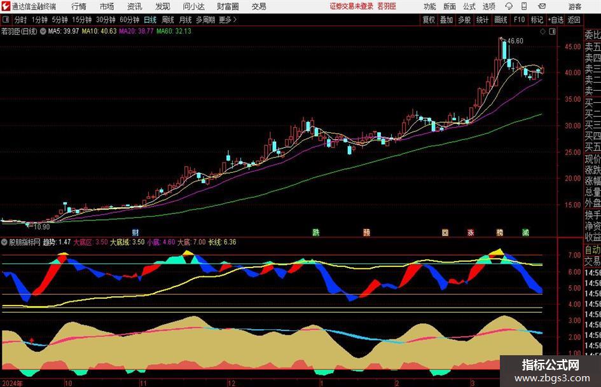The width and height of the screenshot is (601, 387).
Task: Click the 预 event marker on chart
Action: pos(367,232)
